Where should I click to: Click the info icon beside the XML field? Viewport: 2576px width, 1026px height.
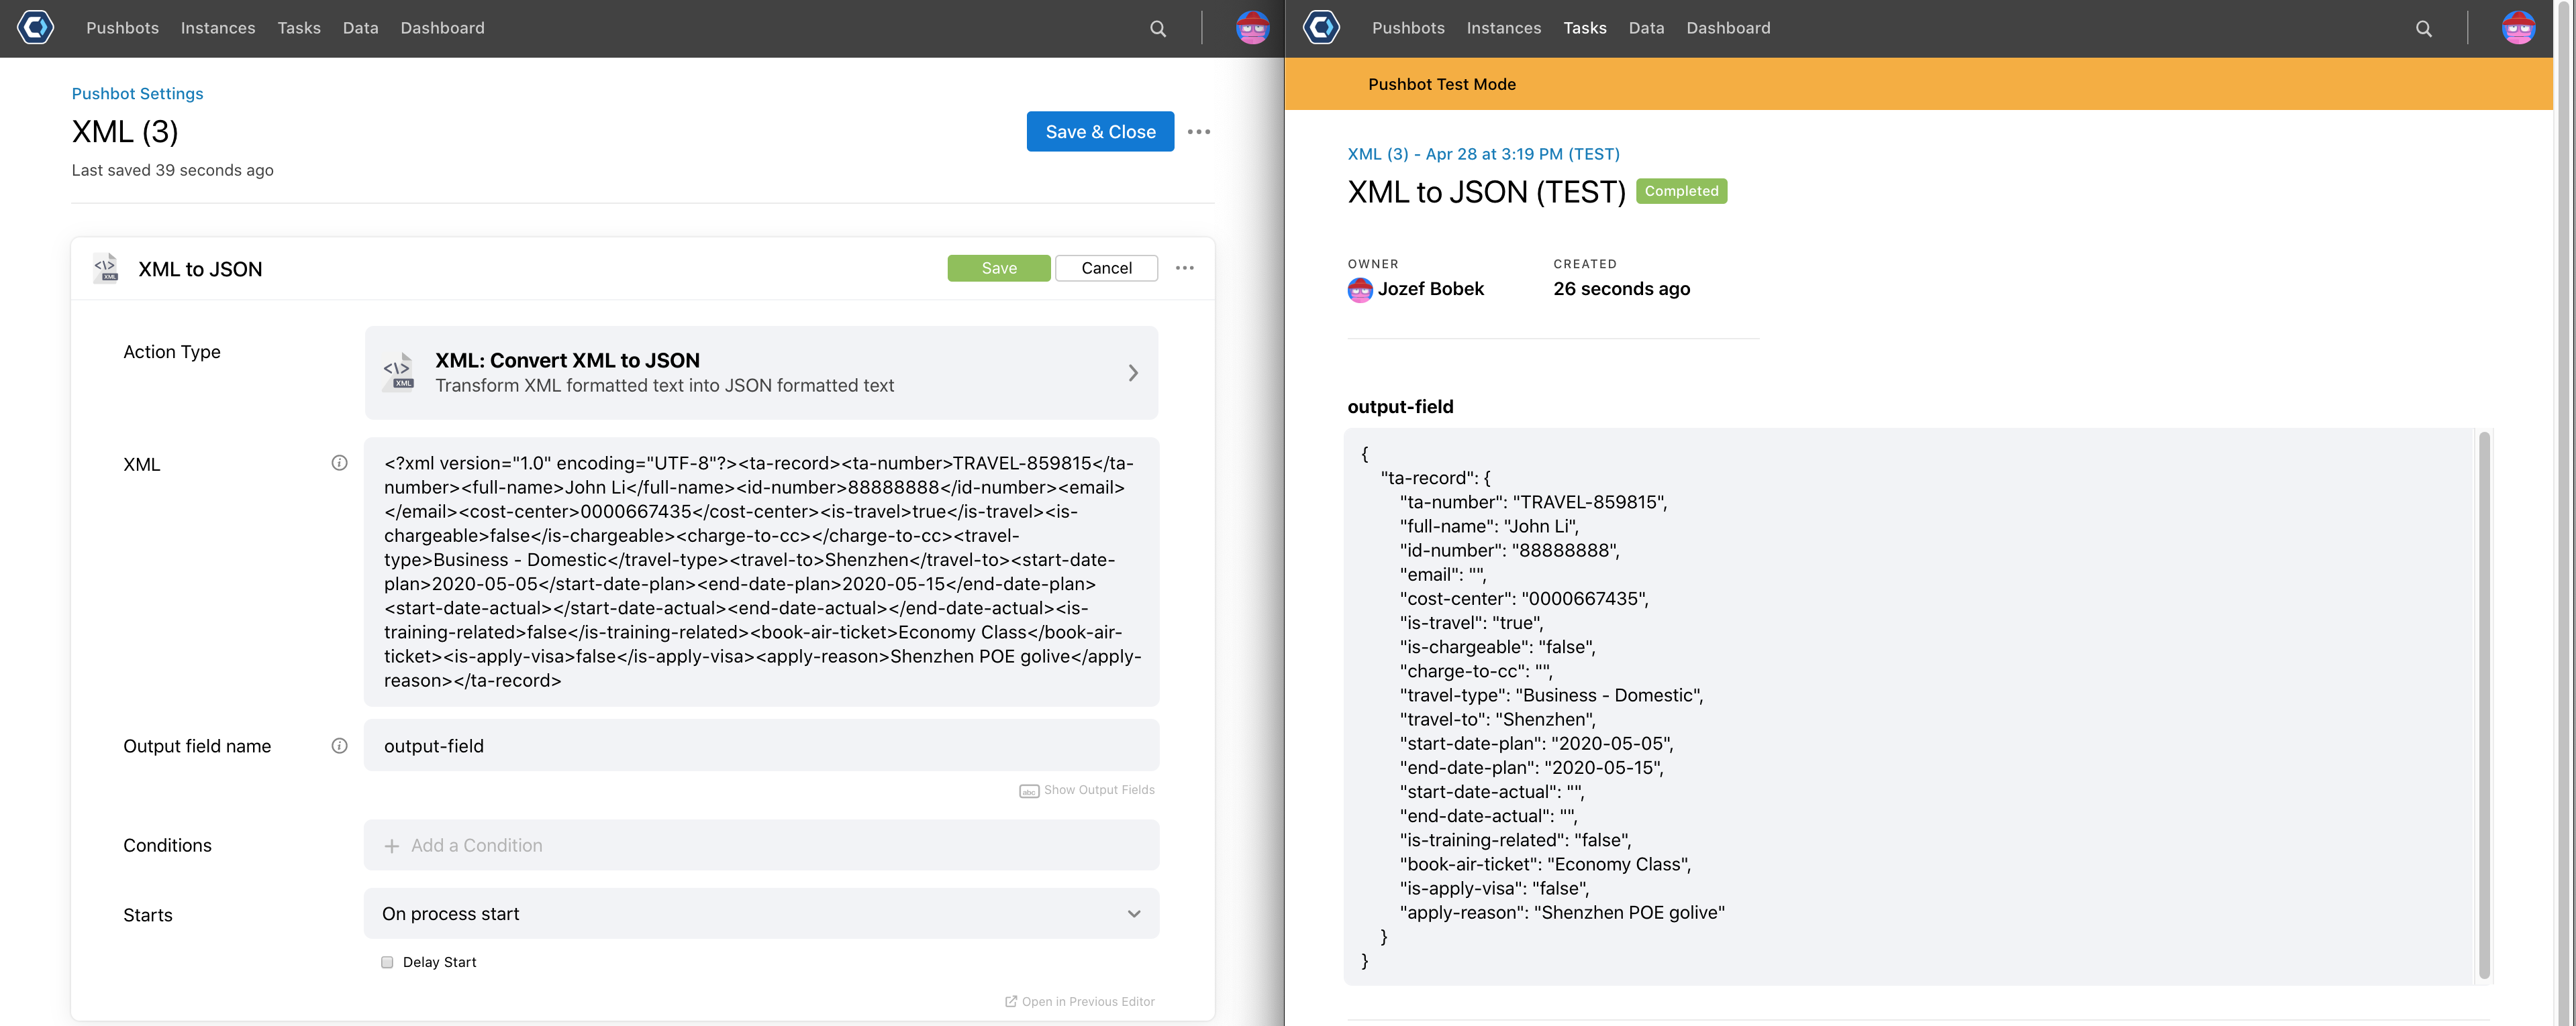[339, 461]
